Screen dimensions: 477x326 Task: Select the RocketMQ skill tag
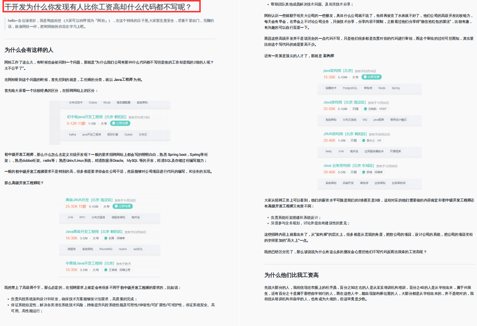[106, 249]
